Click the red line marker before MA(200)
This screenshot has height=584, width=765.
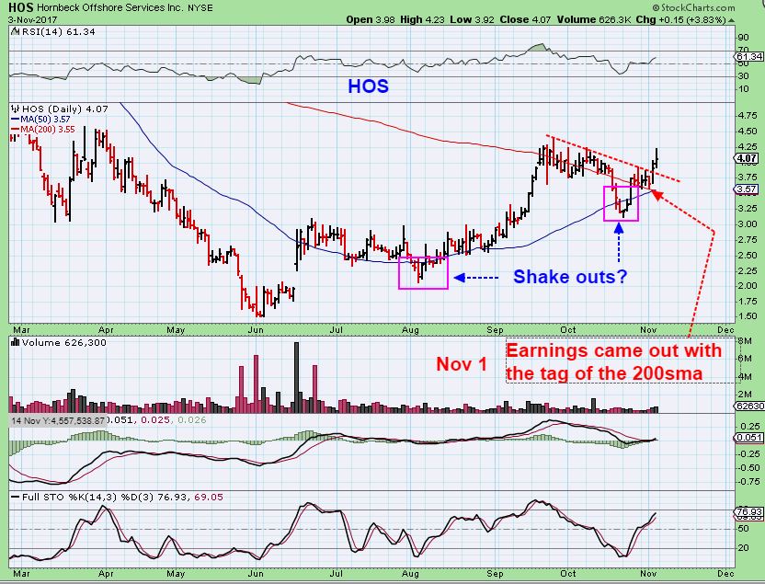pos(15,130)
